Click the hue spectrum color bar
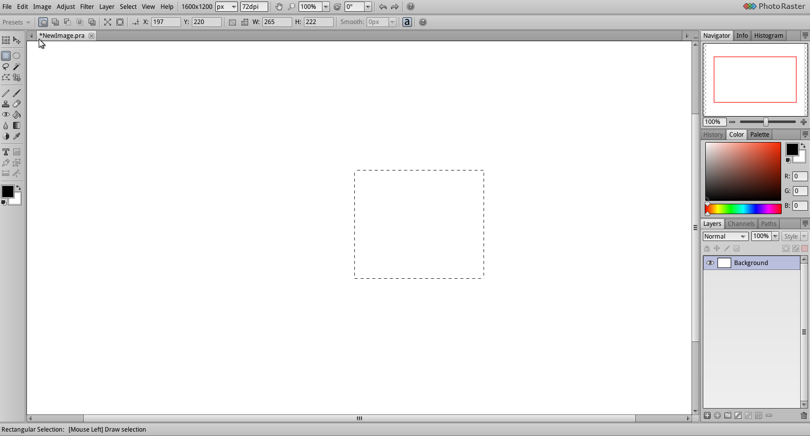The image size is (810, 436). (x=743, y=209)
